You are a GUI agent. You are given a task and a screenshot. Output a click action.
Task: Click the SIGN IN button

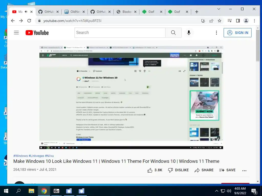[237, 33]
